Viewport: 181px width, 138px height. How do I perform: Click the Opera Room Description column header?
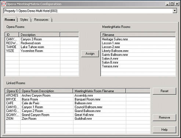click(47, 91)
